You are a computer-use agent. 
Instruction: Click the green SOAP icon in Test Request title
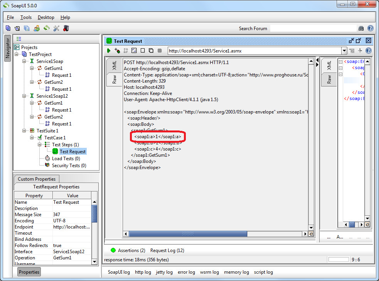point(109,41)
